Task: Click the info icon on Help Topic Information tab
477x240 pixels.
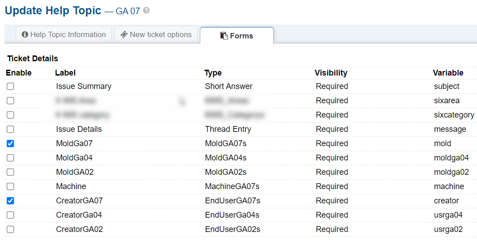Action: (25, 34)
